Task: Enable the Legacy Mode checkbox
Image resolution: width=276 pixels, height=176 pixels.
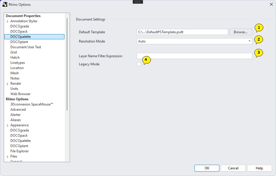Action: point(139,64)
